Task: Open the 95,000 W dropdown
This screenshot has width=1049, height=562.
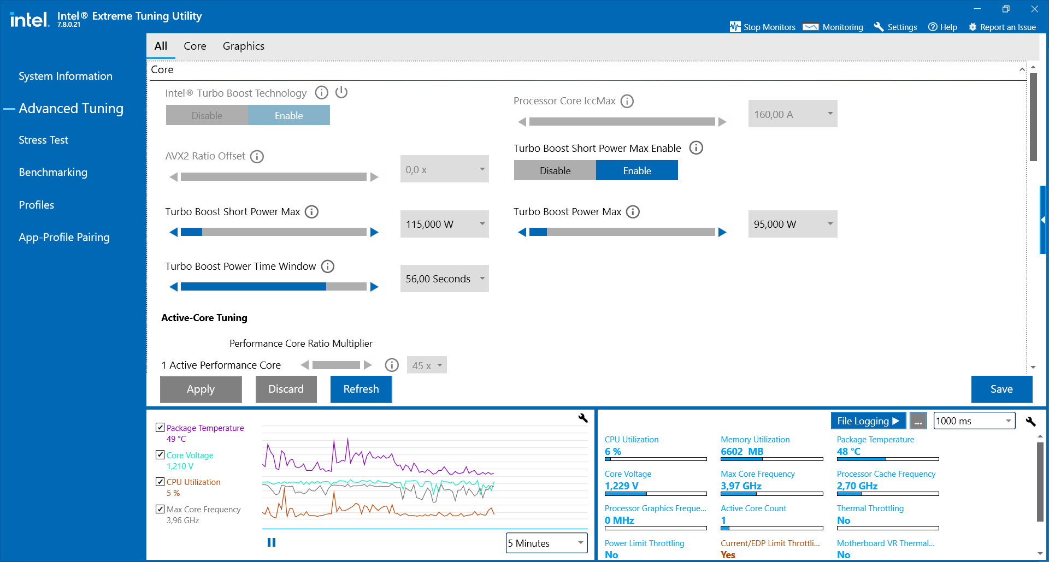Action: tap(793, 224)
